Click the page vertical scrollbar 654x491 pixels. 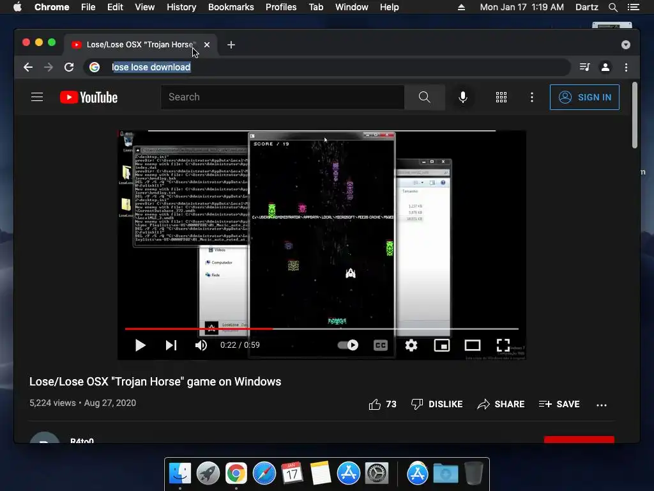(635, 115)
